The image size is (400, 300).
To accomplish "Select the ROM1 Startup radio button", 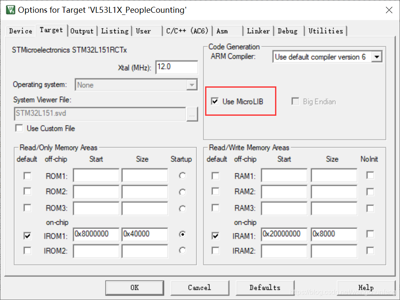I will click(182, 176).
